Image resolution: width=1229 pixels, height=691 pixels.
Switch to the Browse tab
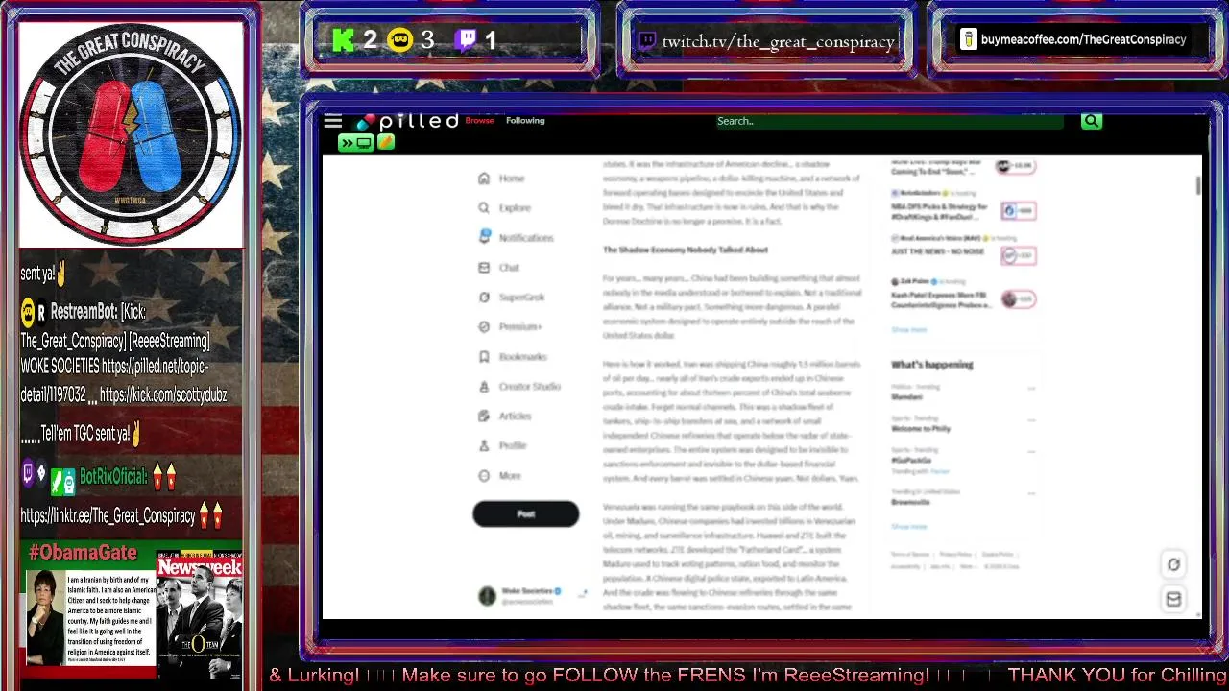pyautogui.click(x=479, y=121)
